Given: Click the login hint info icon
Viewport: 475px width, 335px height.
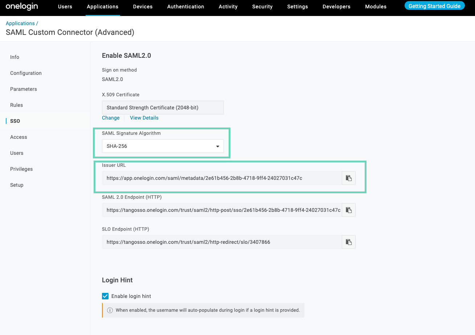Looking at the screenshot, I should 110,310.
